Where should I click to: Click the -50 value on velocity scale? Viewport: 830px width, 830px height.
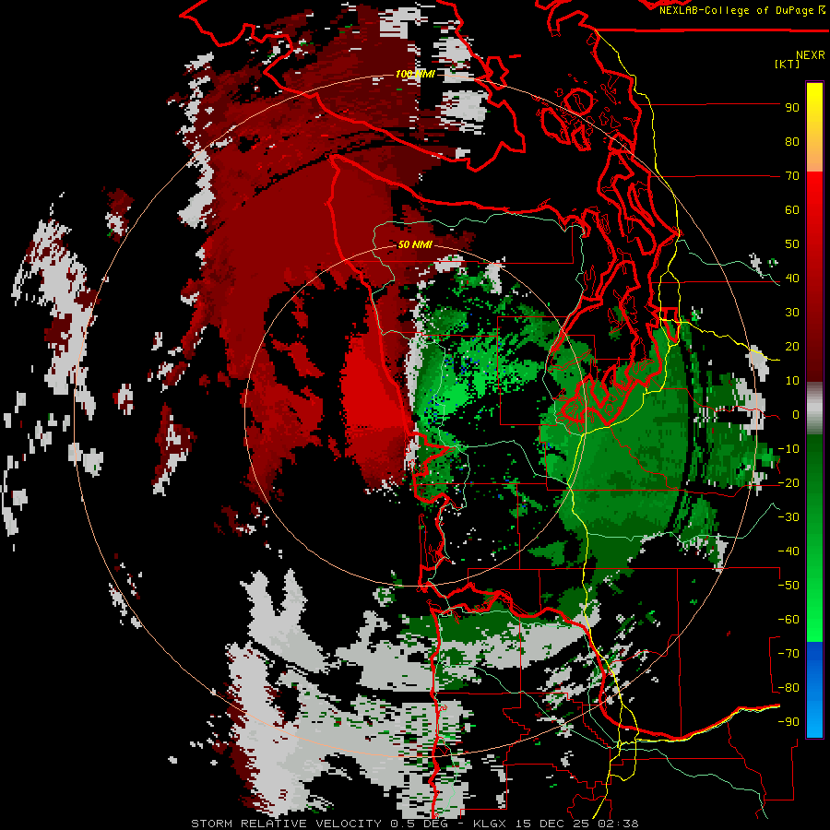coord(788,586)
